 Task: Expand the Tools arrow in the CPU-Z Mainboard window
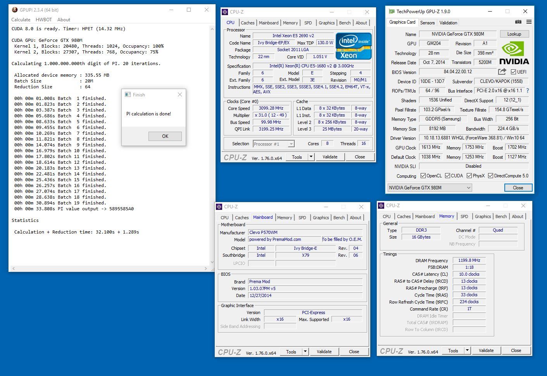[x=305, y=352]
